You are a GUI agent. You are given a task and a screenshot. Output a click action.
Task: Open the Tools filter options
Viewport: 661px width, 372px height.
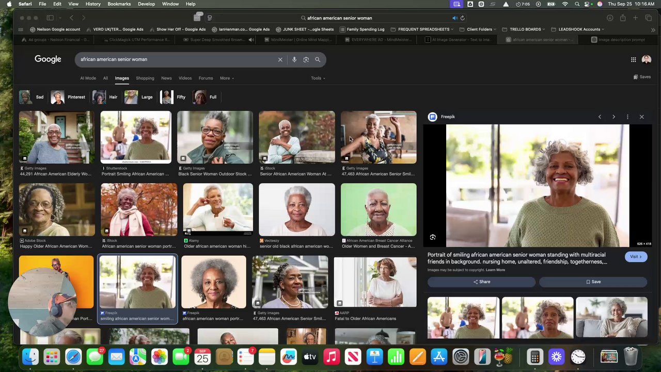(318, 78)
